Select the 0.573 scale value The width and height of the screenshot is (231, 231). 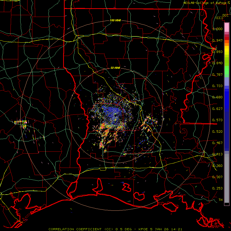pyautogui.click(x=217, y=120)
